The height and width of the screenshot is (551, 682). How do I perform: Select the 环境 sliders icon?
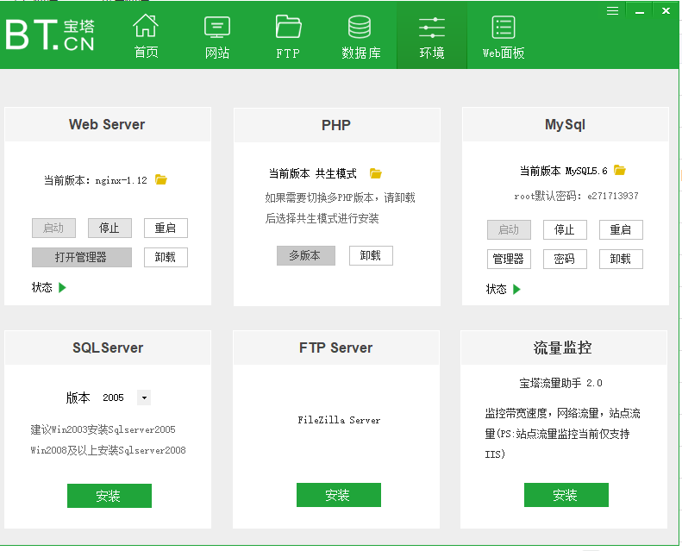[431, 28]
